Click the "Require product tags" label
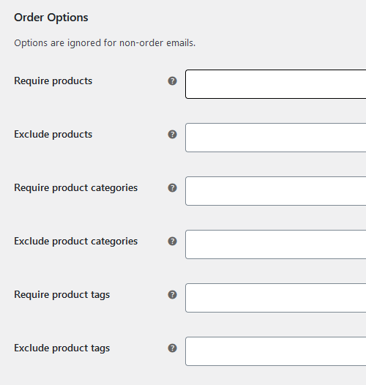The height and width of the screenshot is (385, 366). (62, 295)
